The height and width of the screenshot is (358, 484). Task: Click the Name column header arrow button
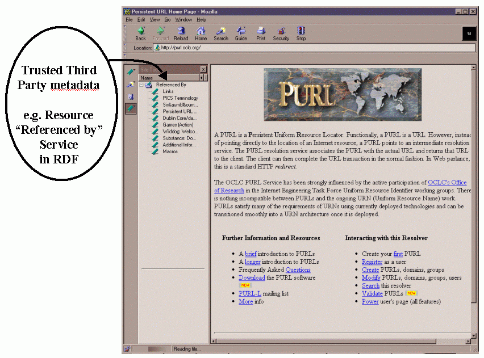coord(201,78)
